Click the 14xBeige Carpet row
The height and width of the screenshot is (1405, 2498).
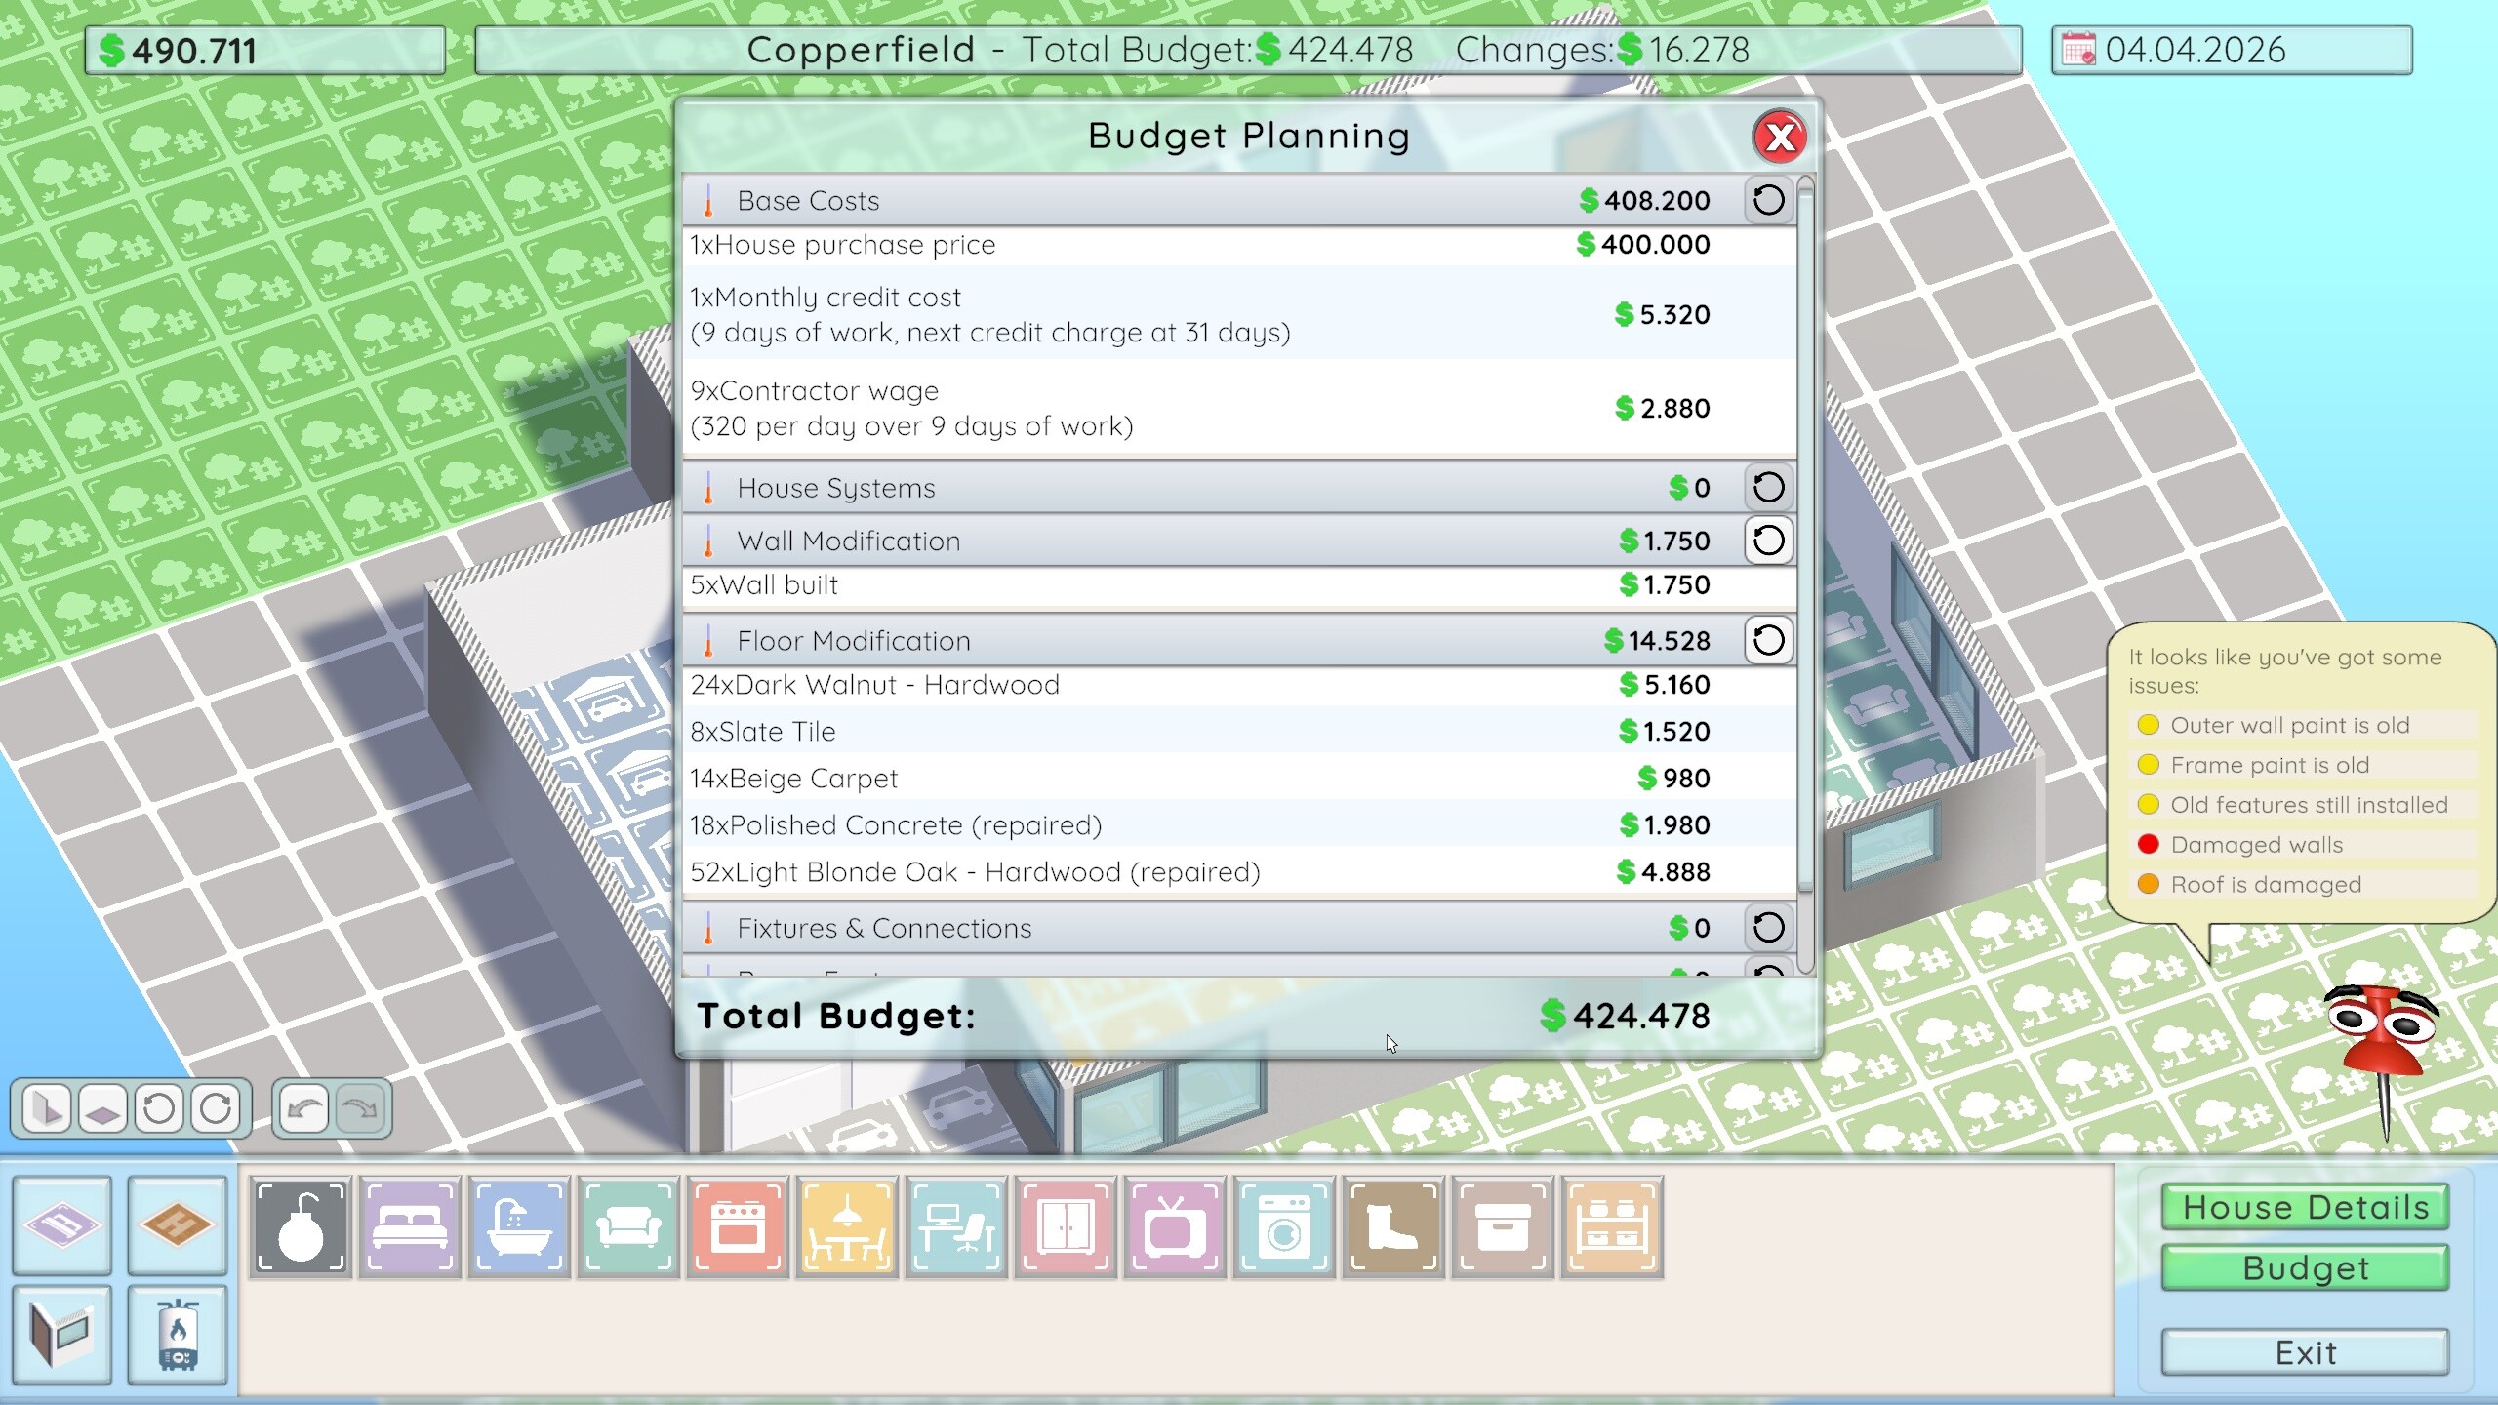(x=1239, y=779)
